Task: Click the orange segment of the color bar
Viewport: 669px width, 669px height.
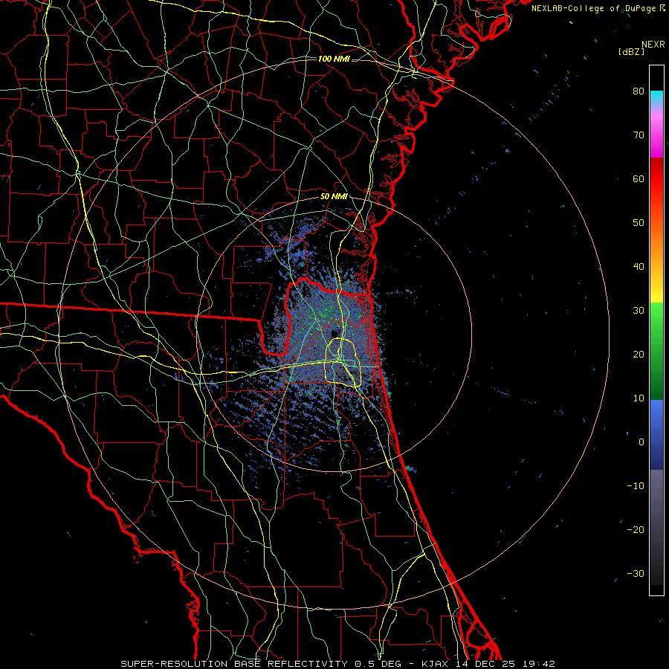Action: pos(656,243)
